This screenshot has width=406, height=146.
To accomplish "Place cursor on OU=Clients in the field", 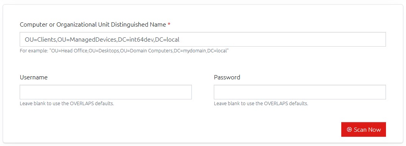I will [41, 40].
